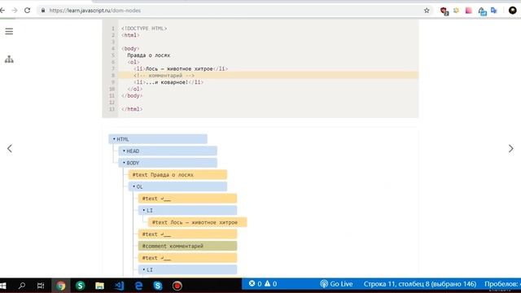Click the red shield extension icon

point(444,11)
